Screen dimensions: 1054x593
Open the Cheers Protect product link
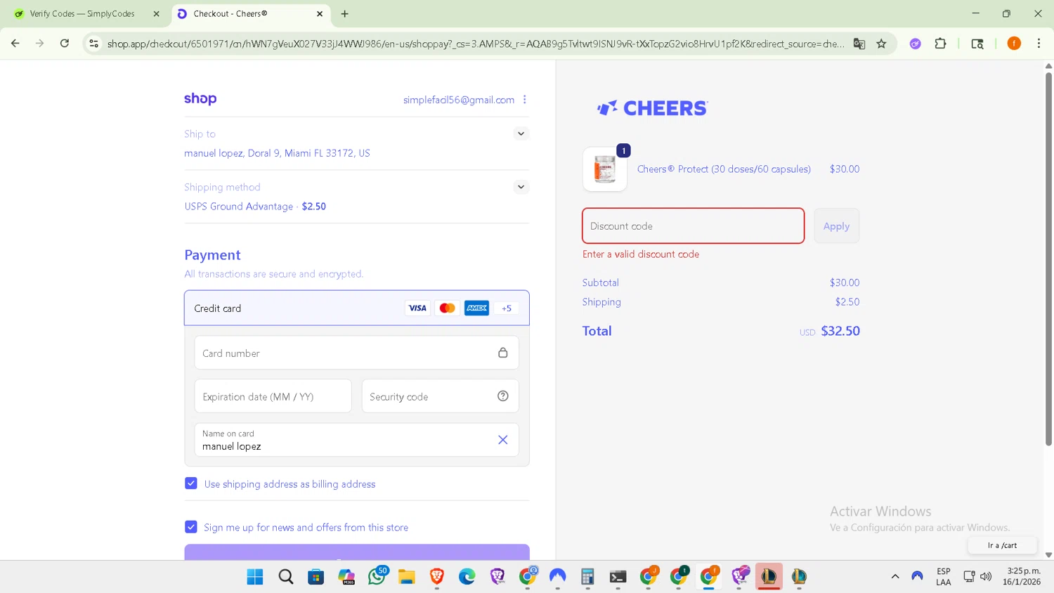click(x=724, y=169)
